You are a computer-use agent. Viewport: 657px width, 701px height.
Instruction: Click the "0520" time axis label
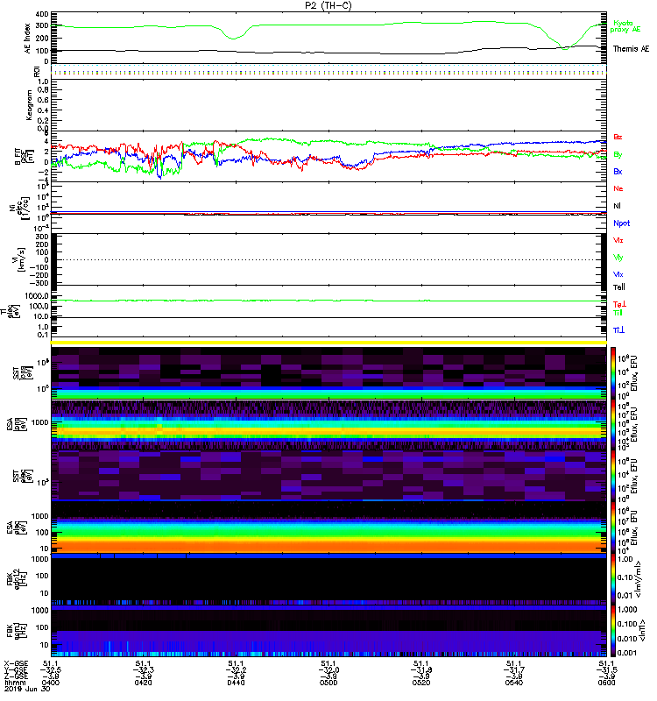[421, 683]
